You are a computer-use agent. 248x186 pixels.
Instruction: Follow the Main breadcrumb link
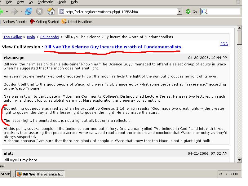(x=31, y=37)
